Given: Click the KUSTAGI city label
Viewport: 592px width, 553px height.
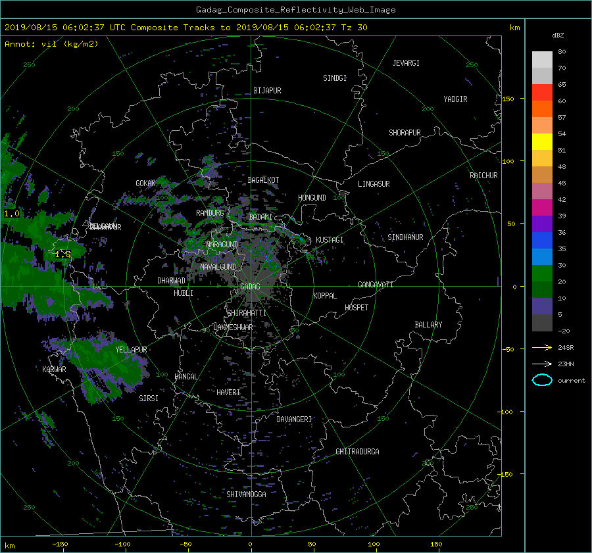Looking at the screenshot, I should point(330,240).
